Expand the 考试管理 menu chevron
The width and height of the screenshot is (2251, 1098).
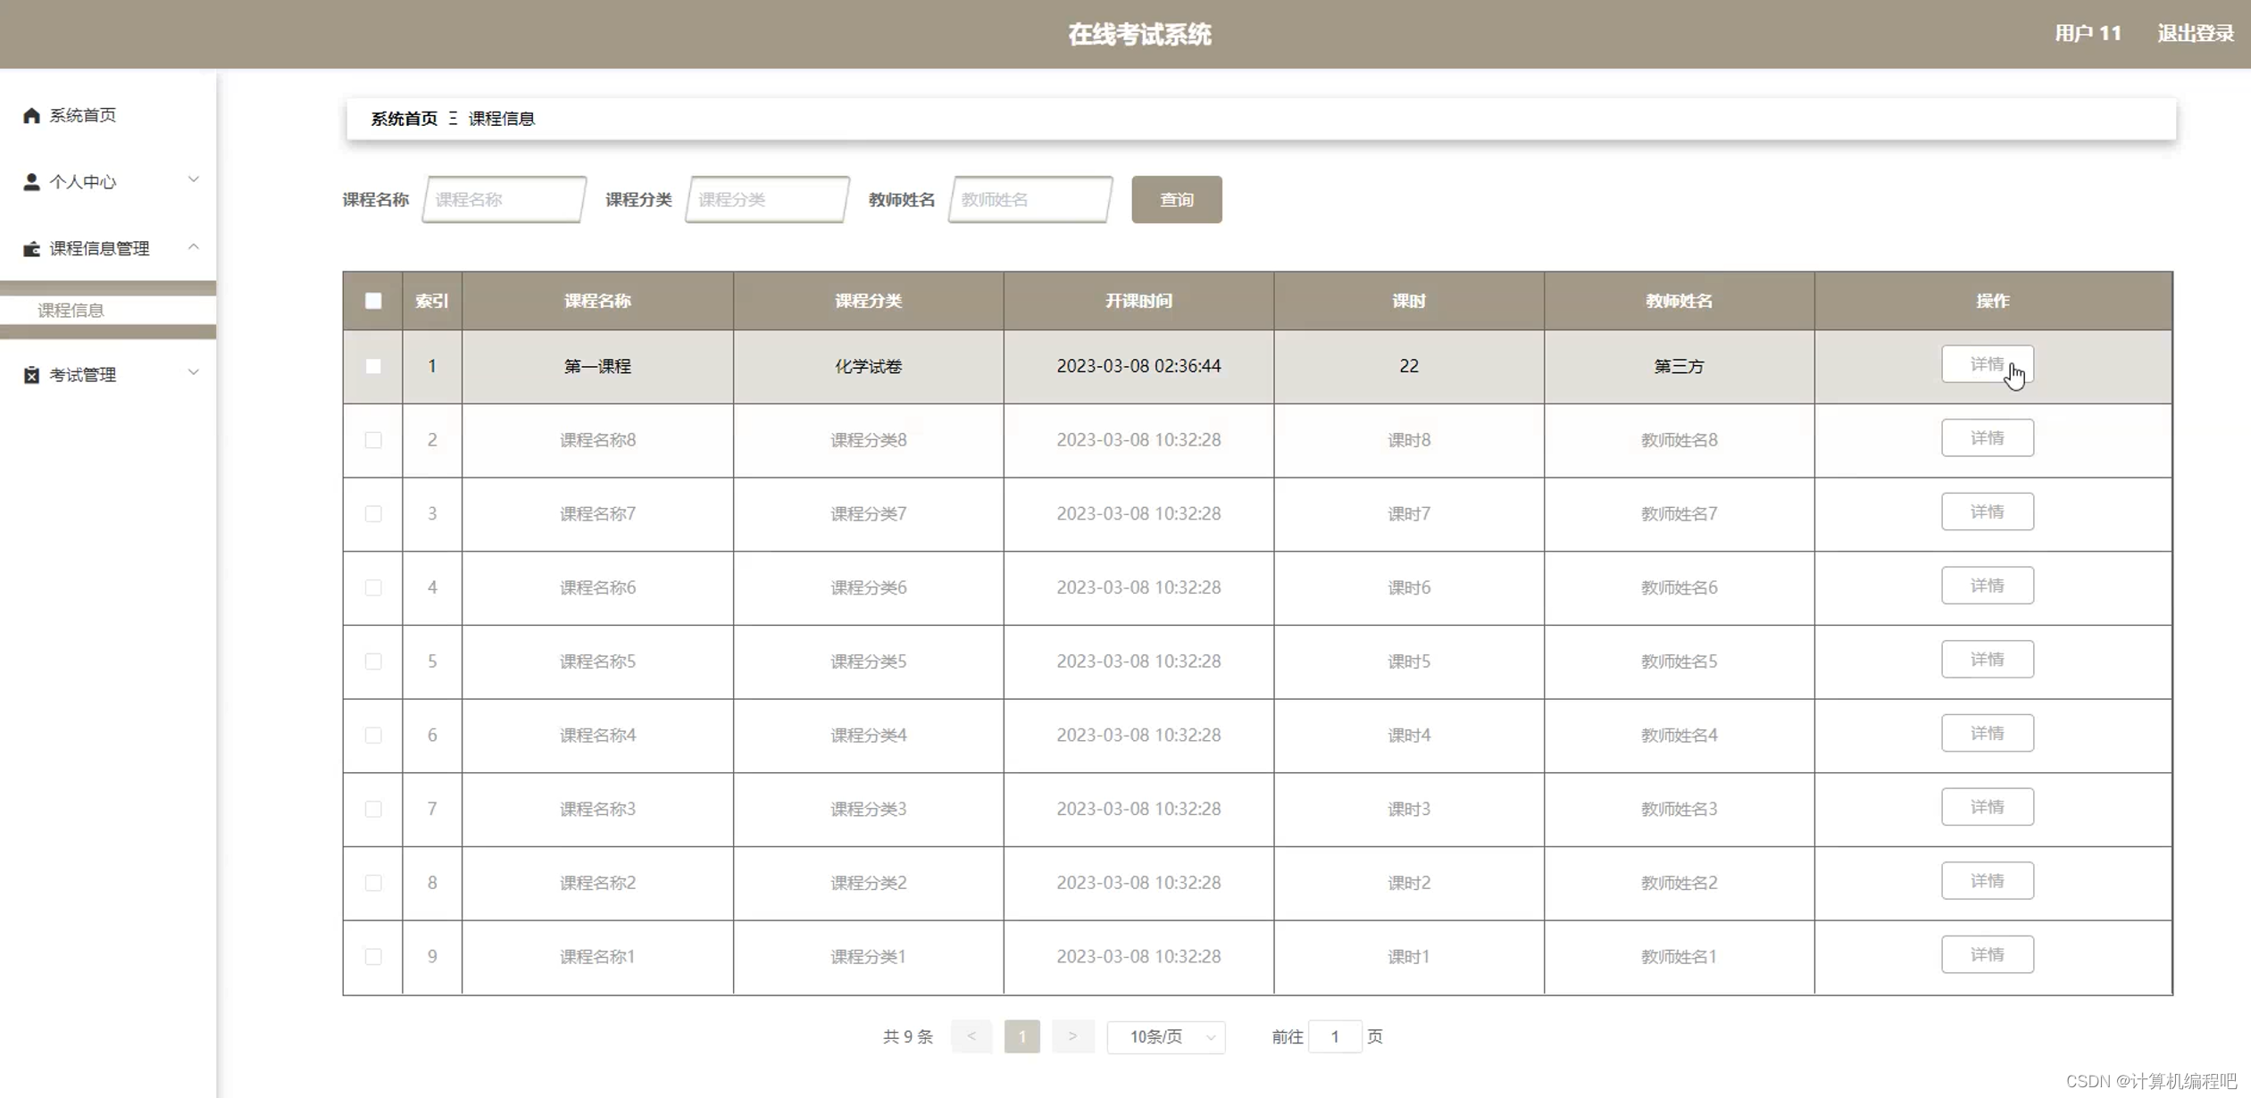[x=193, y=373]
